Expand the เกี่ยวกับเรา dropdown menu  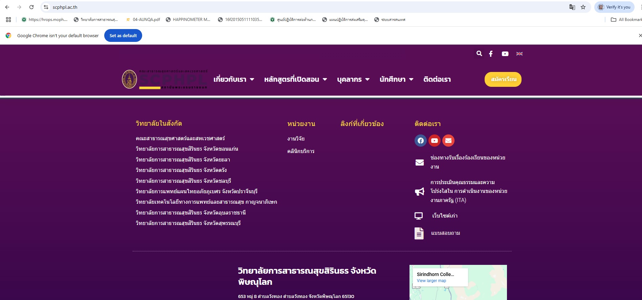(x=234, y=79)
